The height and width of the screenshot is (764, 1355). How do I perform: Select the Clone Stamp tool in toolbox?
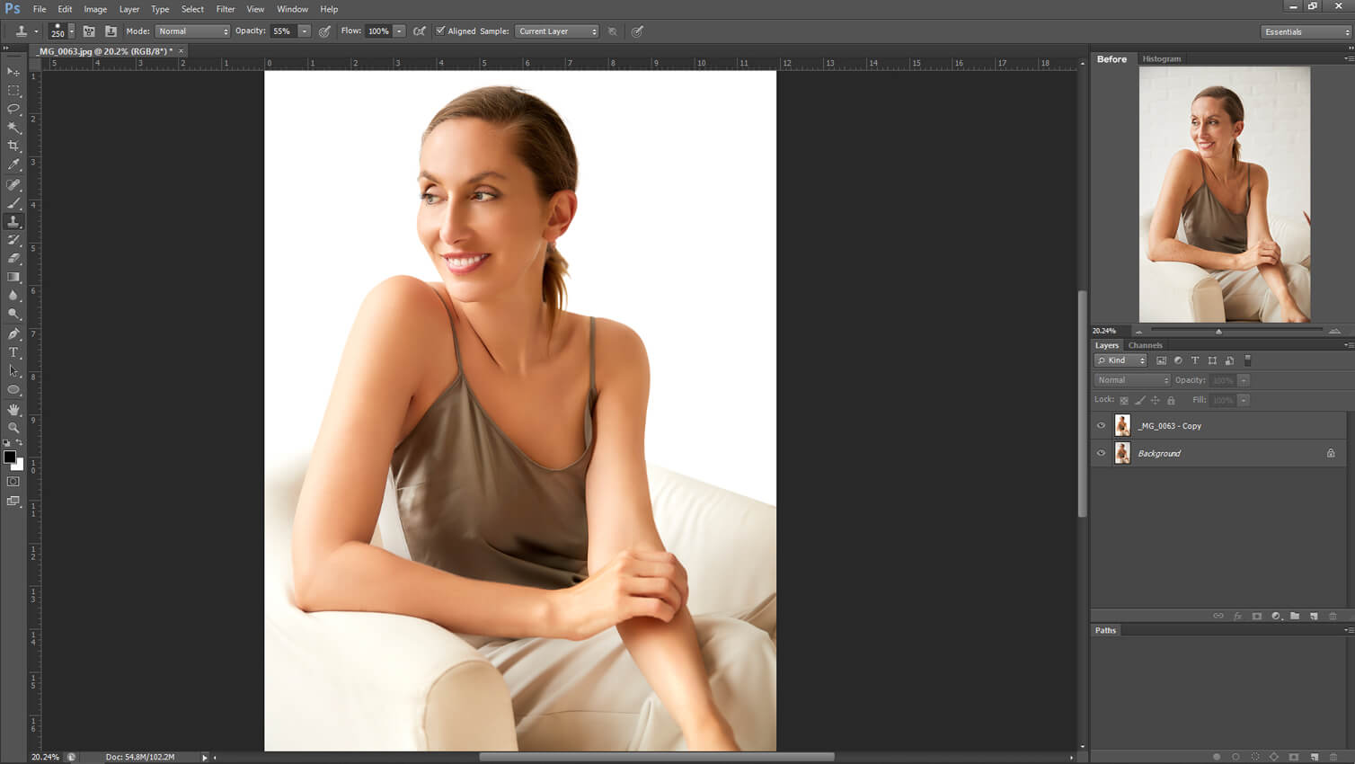(13, 221)
